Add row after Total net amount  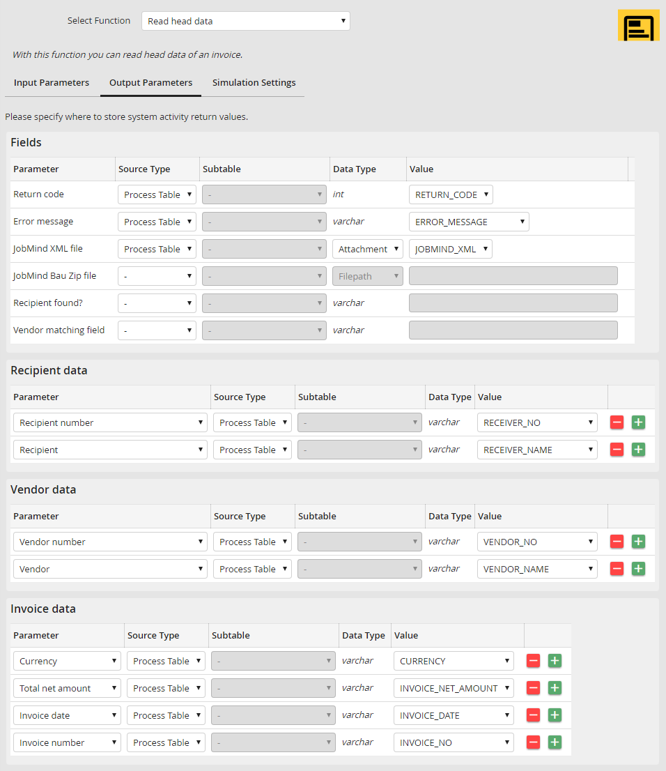(555, 688)
